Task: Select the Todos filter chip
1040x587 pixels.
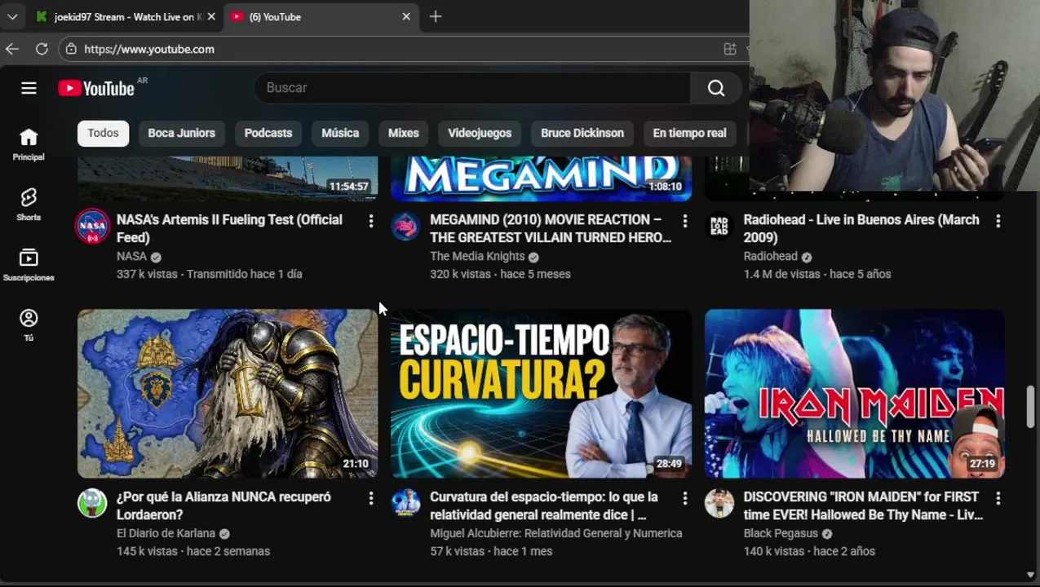Action: (103, 133)
